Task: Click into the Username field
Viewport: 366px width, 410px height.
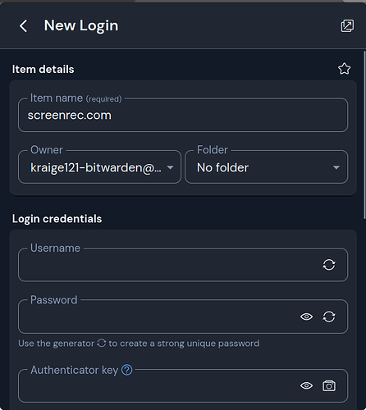Action: click(x=170, y=265)
